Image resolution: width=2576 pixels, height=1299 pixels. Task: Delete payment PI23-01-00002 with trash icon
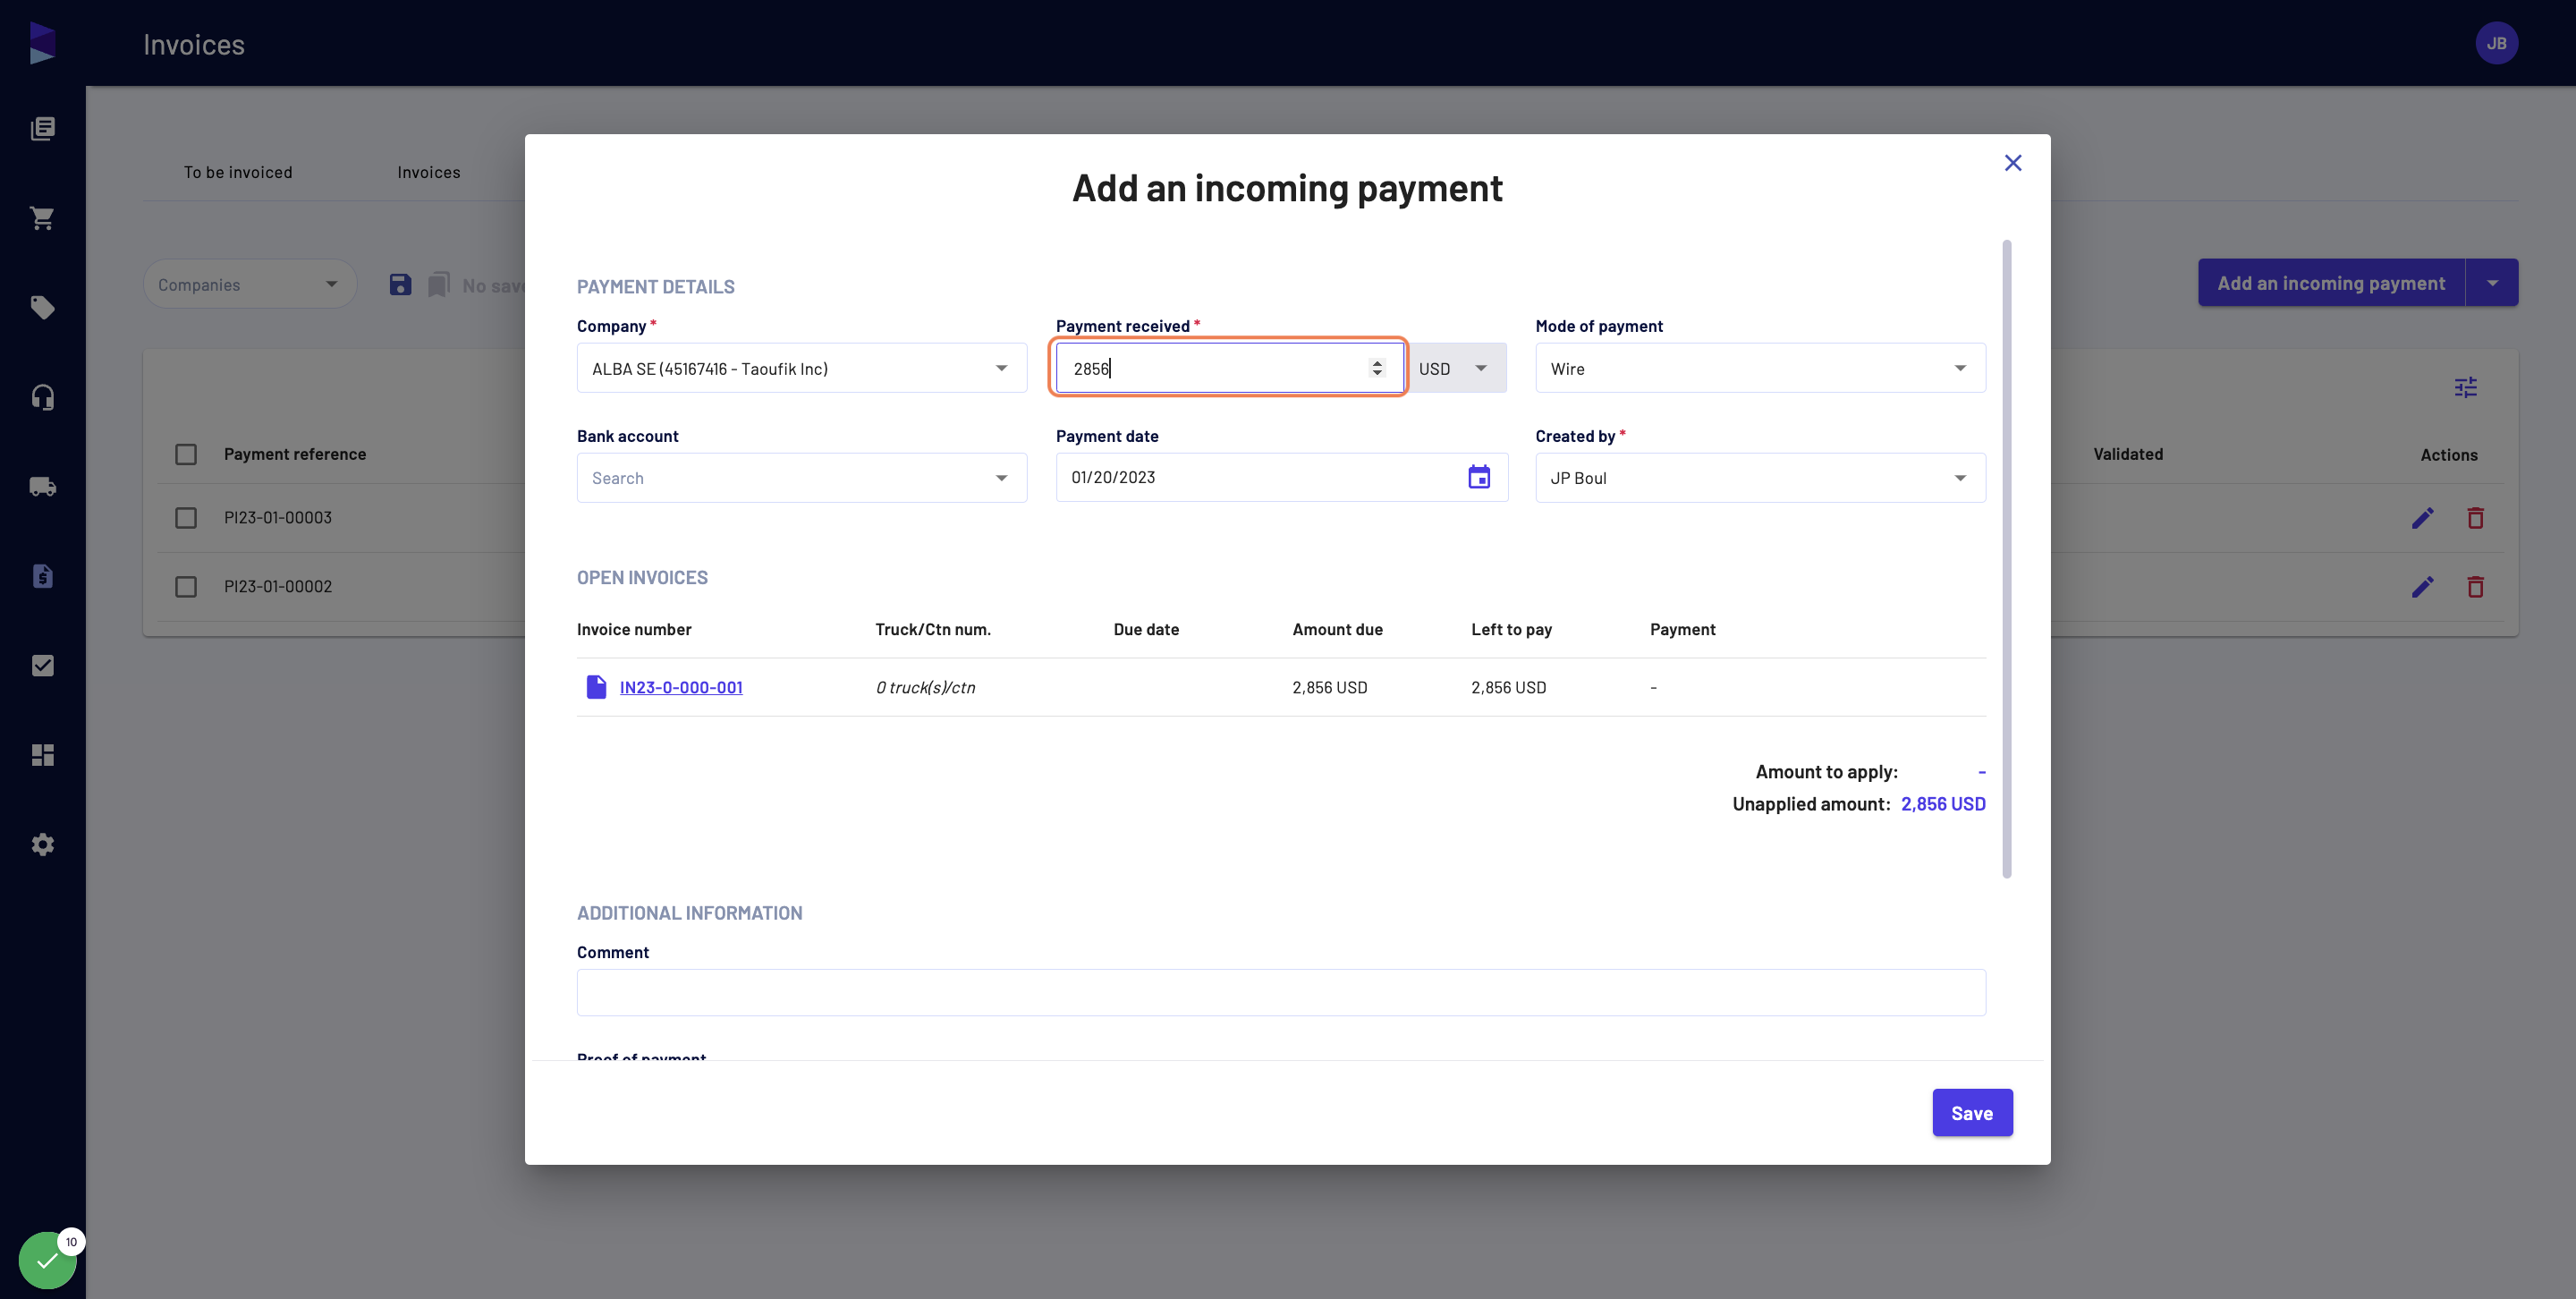[2475, 587]
